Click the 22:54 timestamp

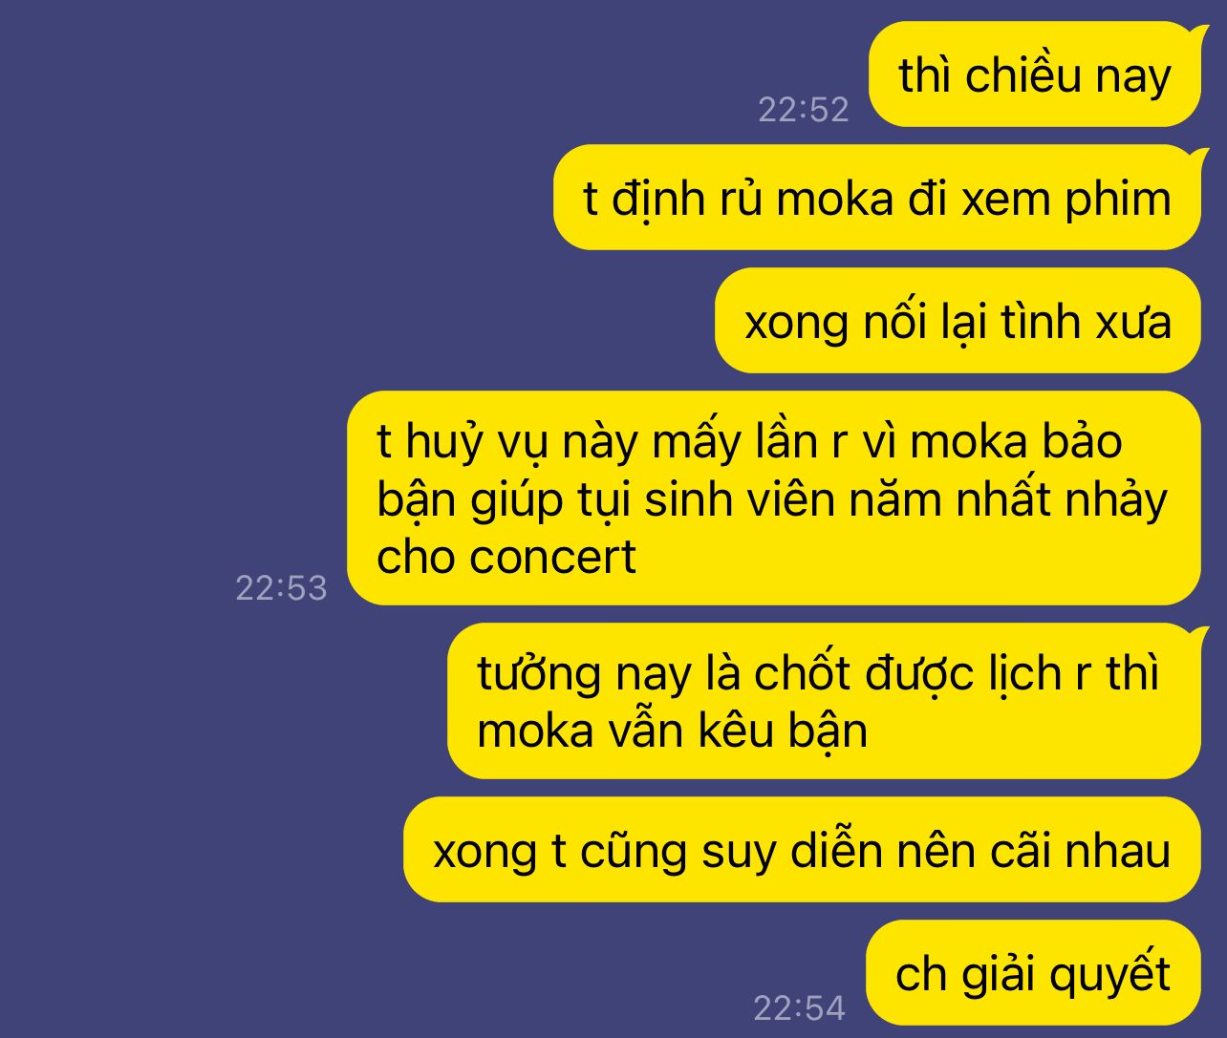(799, 1007)
